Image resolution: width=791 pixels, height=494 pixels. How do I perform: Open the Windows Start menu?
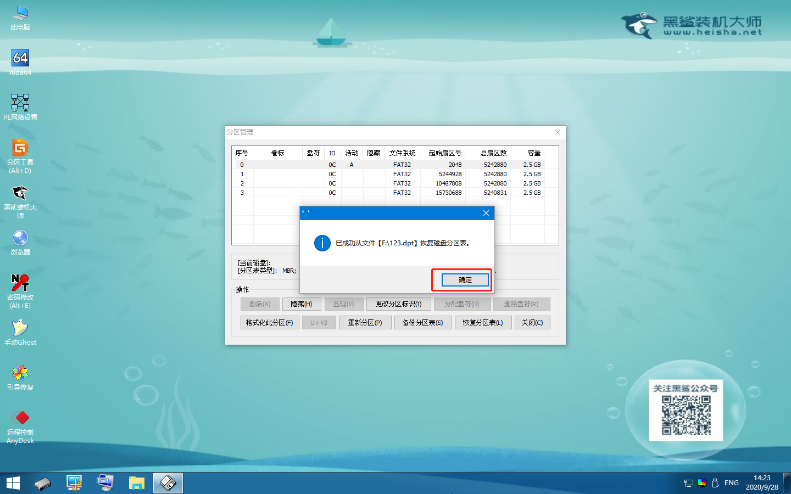pos(12,483)
